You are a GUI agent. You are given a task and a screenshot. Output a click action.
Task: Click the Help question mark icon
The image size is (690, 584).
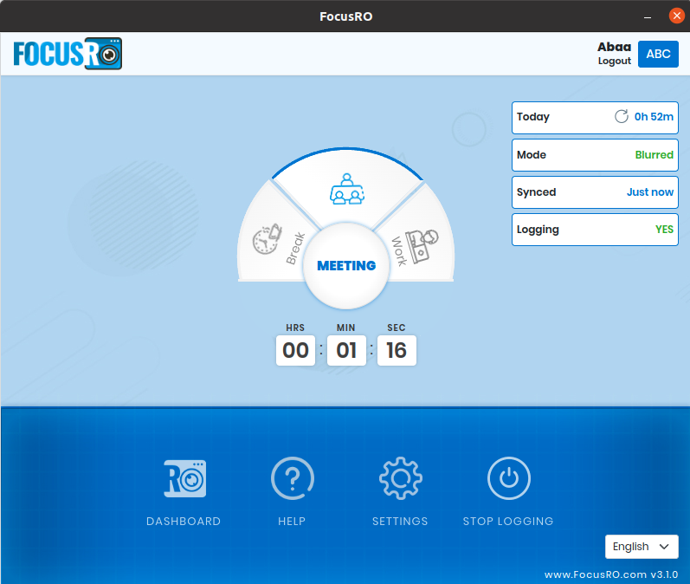click(x=293, y=478)
